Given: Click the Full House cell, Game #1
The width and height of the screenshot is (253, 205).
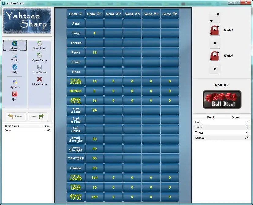Looking at the screenshot, I should (95, 130).
